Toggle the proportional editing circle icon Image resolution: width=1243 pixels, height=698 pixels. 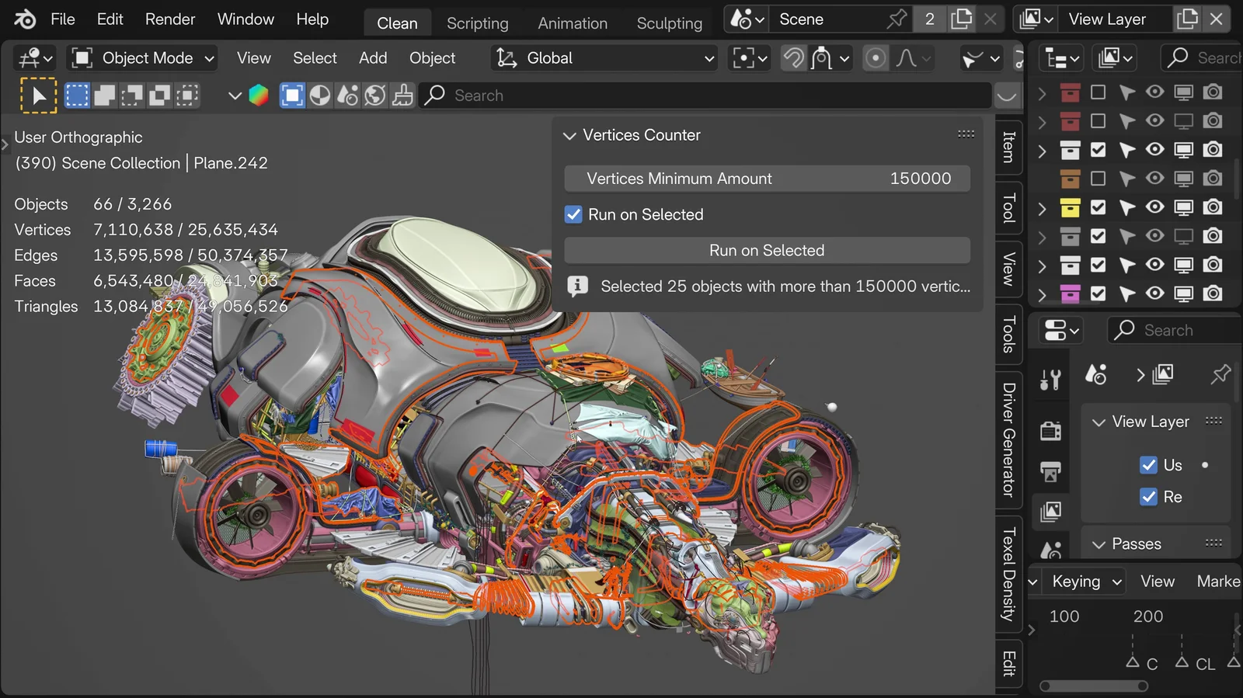point(876,58)
